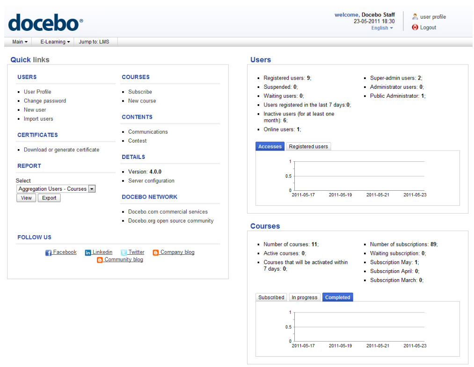The height and width of the screenshot is (367, 474).
Task: Go to Change password
Action: click(x=45, y=101)
